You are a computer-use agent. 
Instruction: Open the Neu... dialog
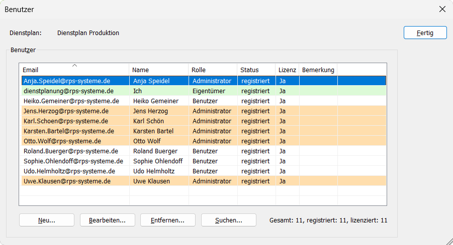[x=47, y=220]
